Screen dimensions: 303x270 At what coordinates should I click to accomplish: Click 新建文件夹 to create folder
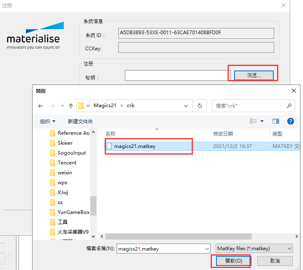pos(80,121)
